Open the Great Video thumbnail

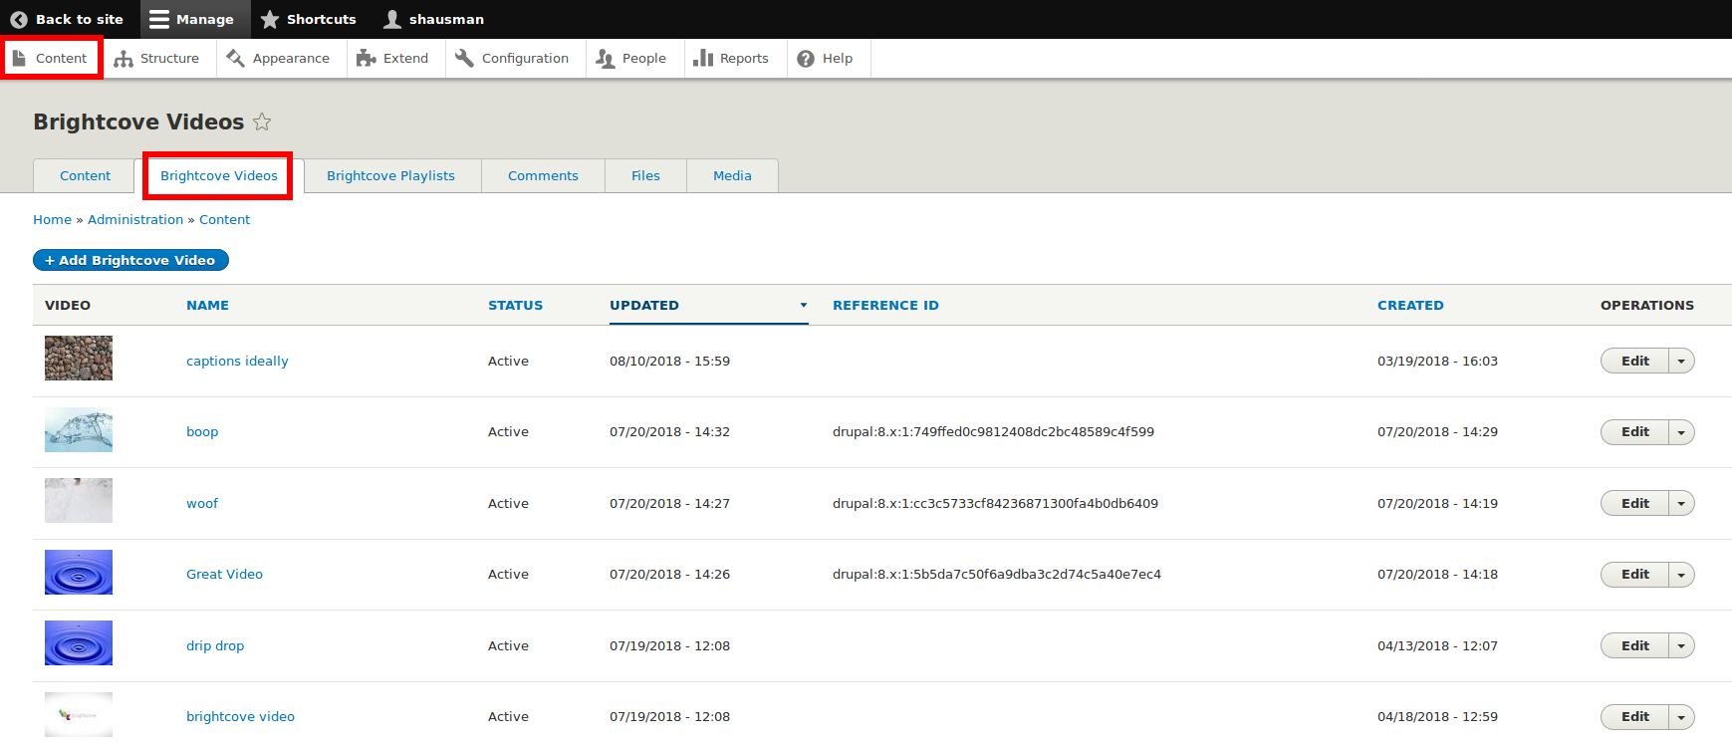(x=79, y=572)
